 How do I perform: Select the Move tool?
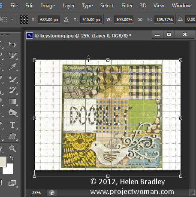point(12,44)
